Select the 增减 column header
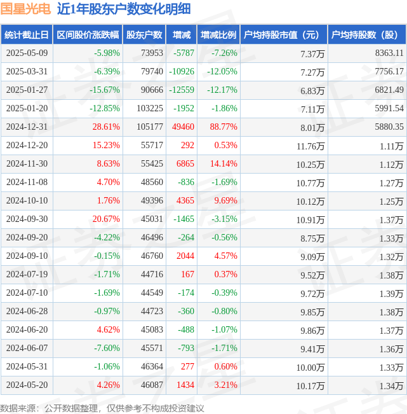 coord(182,34)
